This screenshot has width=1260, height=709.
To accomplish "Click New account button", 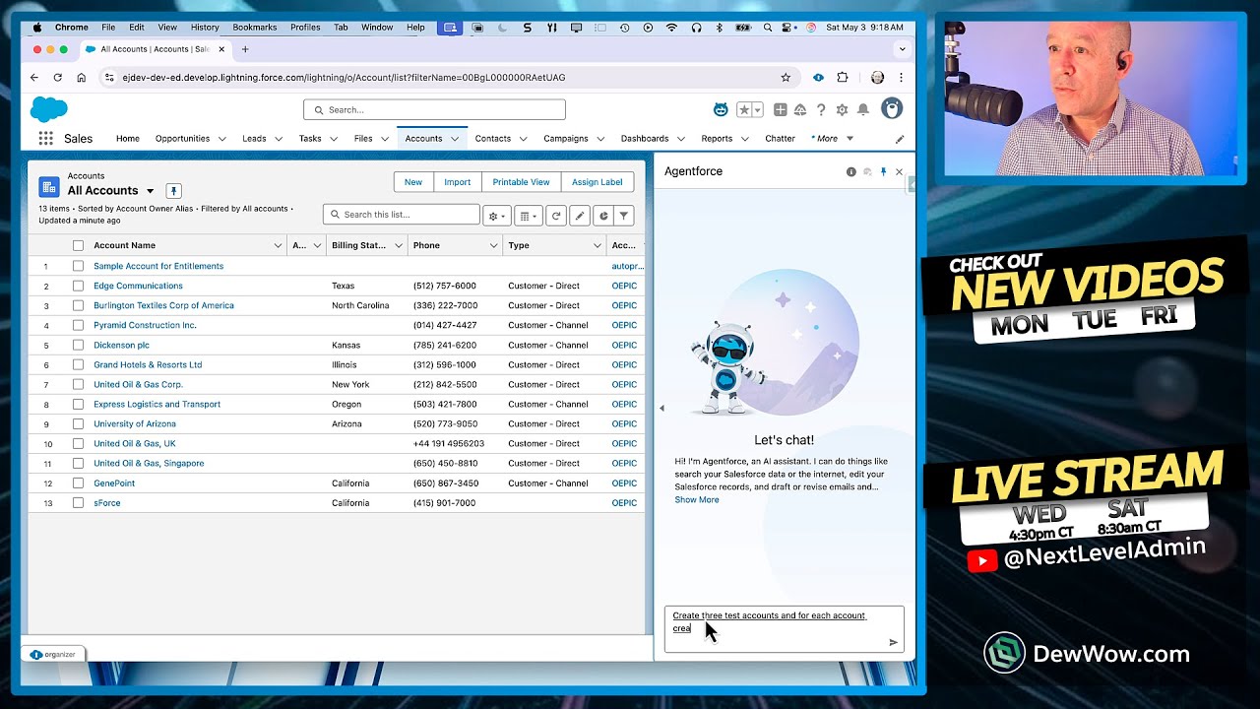I will point(413,182).
